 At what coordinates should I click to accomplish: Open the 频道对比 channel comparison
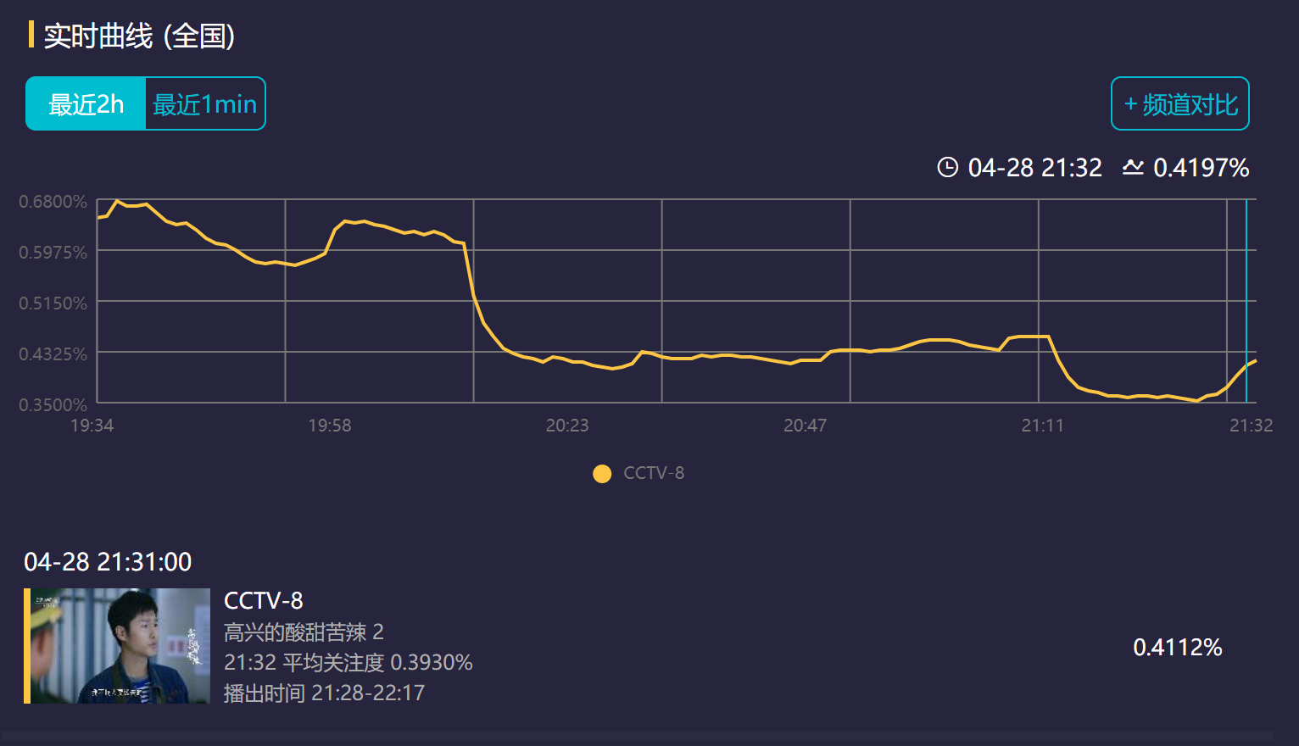(x=1180, y=103)
